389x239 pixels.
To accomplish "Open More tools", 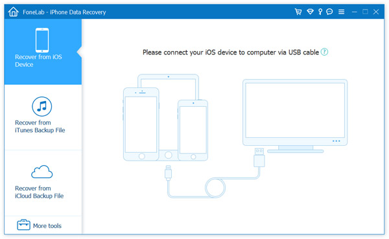I will tap(47, 225).
